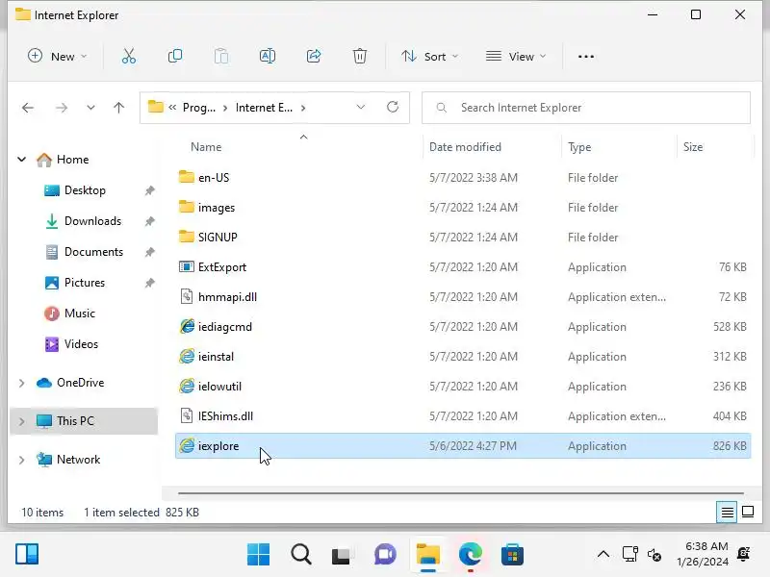Click the Search Internet Explorer field
770x577 pixels.
[x=586, y=108]
